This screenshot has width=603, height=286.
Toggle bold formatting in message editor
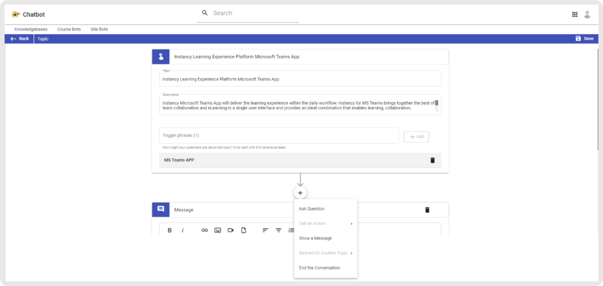point(170,230)
